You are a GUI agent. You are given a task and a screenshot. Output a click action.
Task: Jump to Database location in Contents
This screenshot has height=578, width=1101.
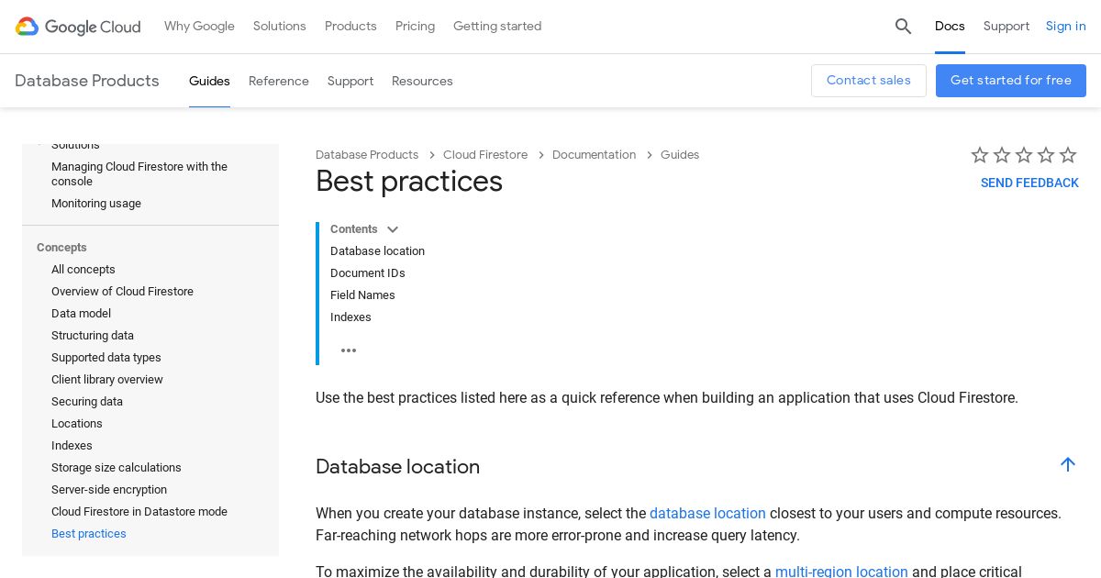pyautogui.click(x=377, y=251)
